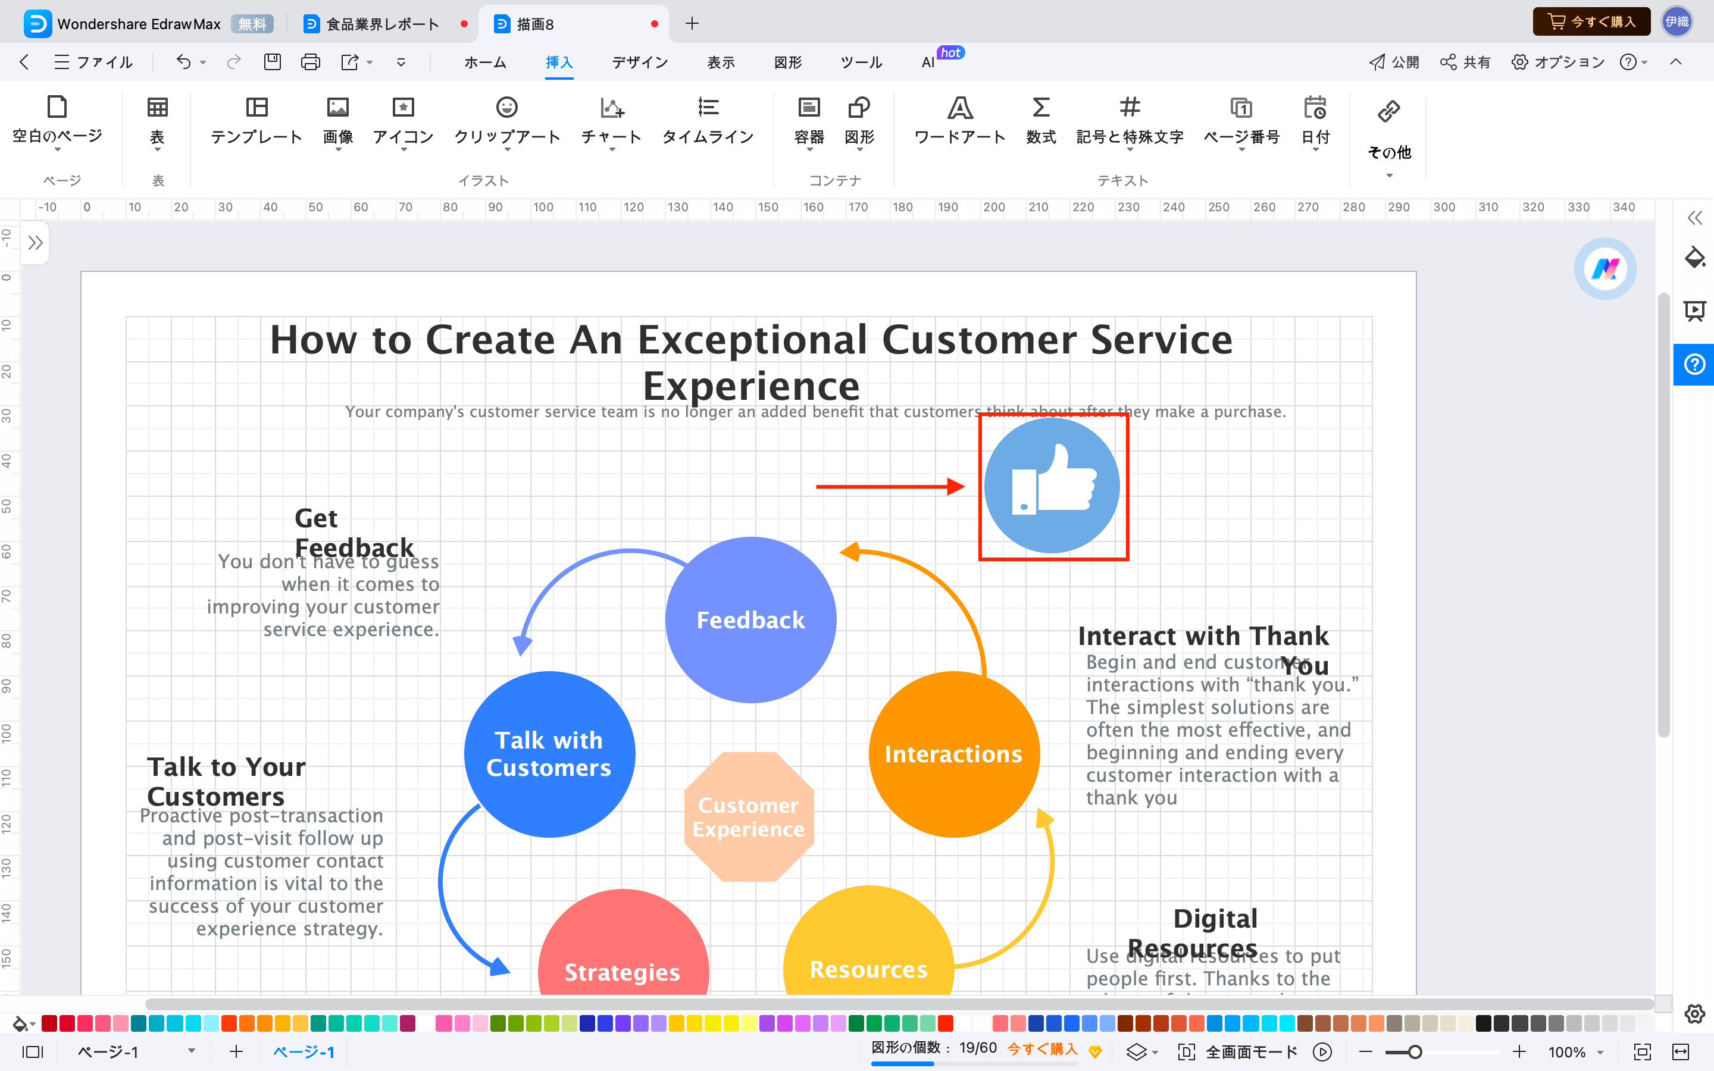Select the 挿入 ribbon tab
Viewport: 1714px width, 1071px height.
point(559,62)
